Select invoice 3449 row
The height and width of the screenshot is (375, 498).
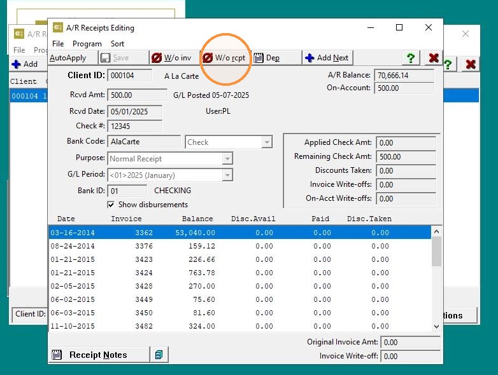pos(240,299)
